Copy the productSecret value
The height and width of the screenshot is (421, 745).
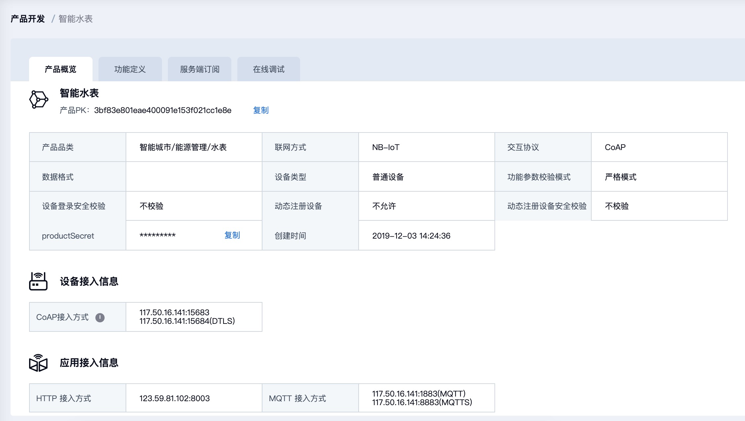[232, 235]
